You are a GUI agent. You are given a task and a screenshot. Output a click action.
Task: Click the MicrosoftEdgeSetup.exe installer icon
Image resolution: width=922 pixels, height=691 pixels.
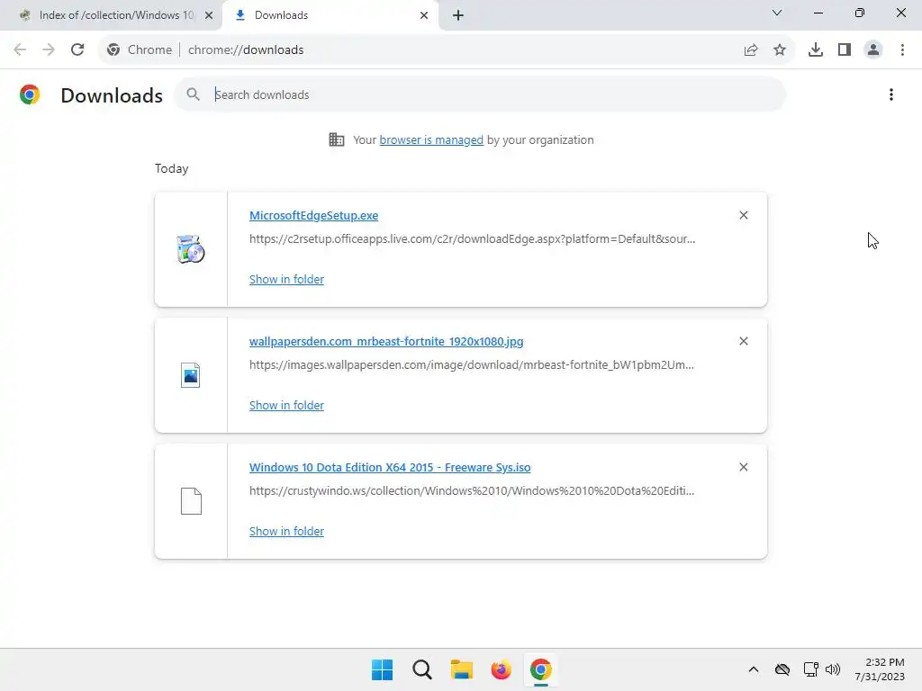coord(191,249)
